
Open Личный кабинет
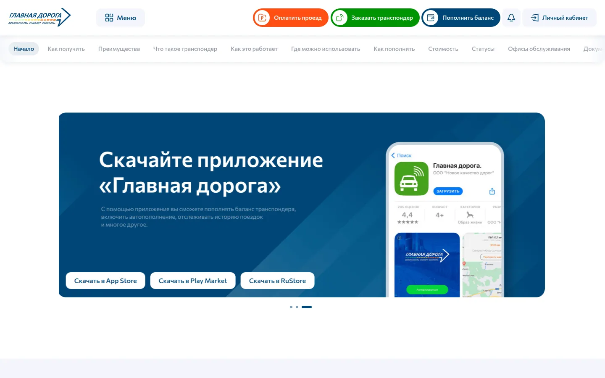pos(559,18)
